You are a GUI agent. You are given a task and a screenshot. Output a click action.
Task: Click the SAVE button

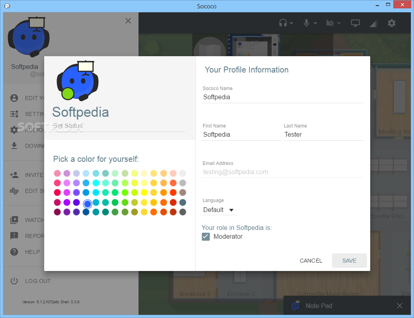click(x=349, y=261)
